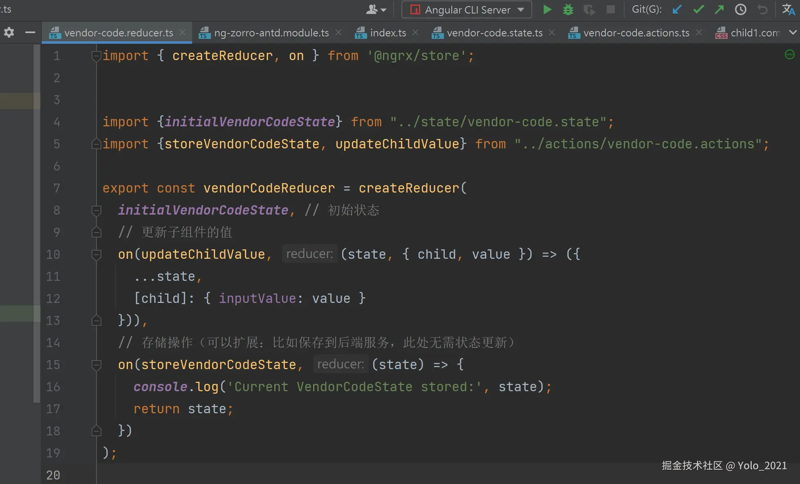Click the inspection status icon at the editor's top right
The image size is (800, 484).
(789, 54)
